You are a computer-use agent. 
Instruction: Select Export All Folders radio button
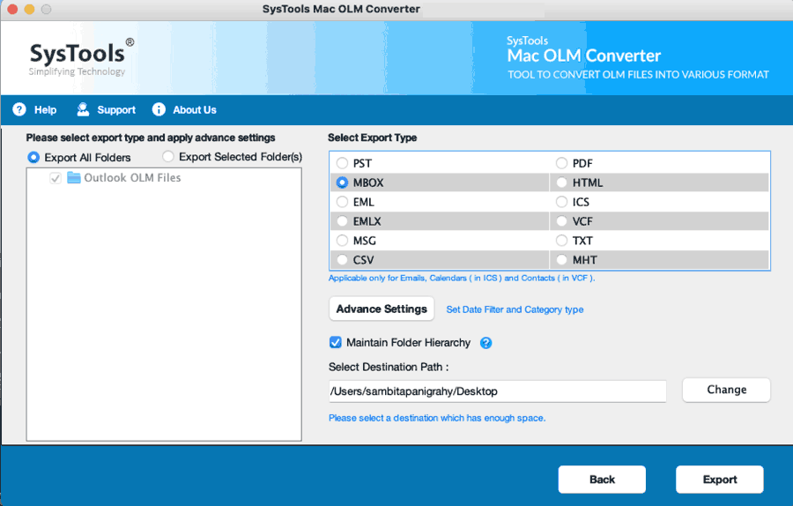tap(33, 158)
